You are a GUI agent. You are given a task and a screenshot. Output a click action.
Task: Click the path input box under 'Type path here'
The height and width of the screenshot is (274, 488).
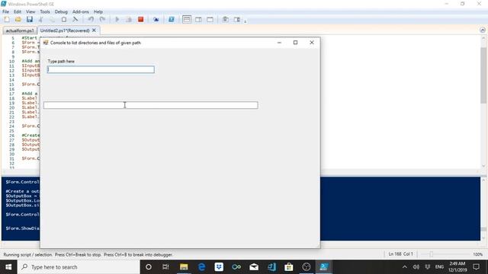click(101, 69)
